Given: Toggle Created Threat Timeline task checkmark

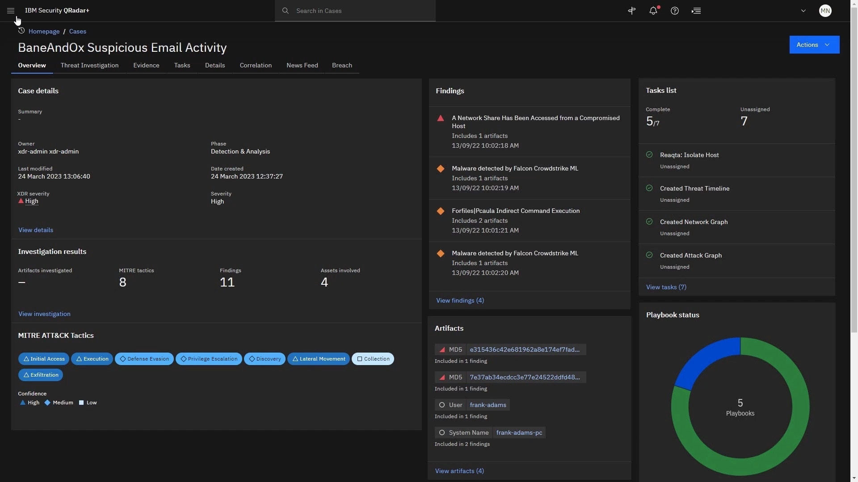Looking at the screenshot, I should pyautogui.click(x=649, y=188).
